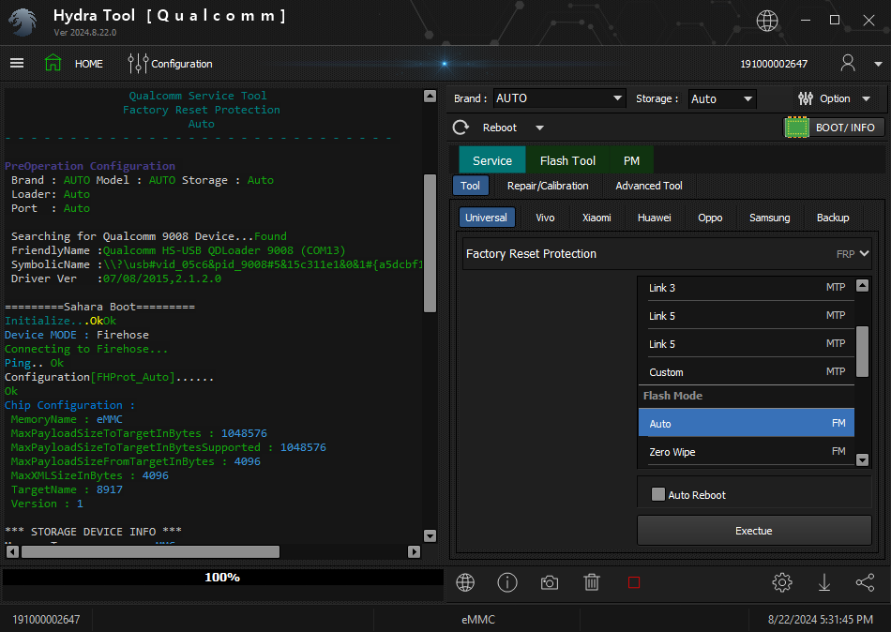Viewport: 891px width, 632px height.
Task: Open the Advanced Tool sub-tab
Action: (x=649, y=186)
